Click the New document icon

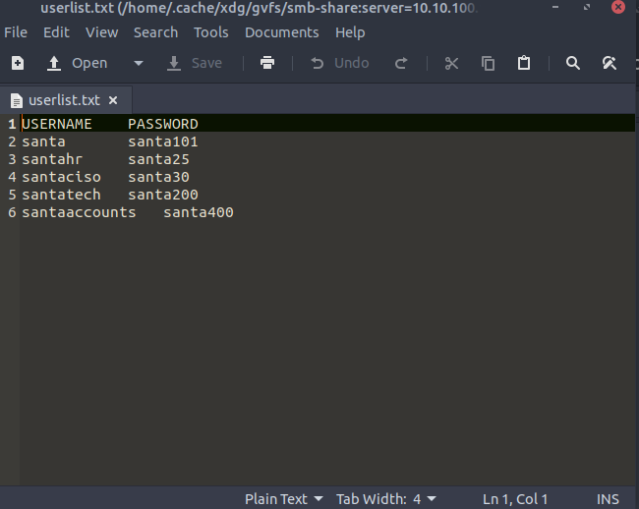click(17, 63)
